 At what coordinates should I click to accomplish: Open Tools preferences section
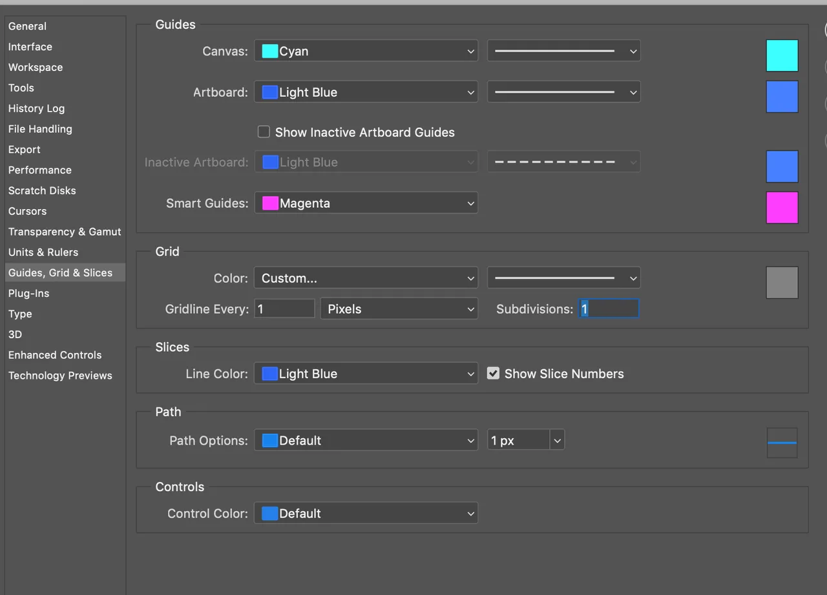(21, 88)
